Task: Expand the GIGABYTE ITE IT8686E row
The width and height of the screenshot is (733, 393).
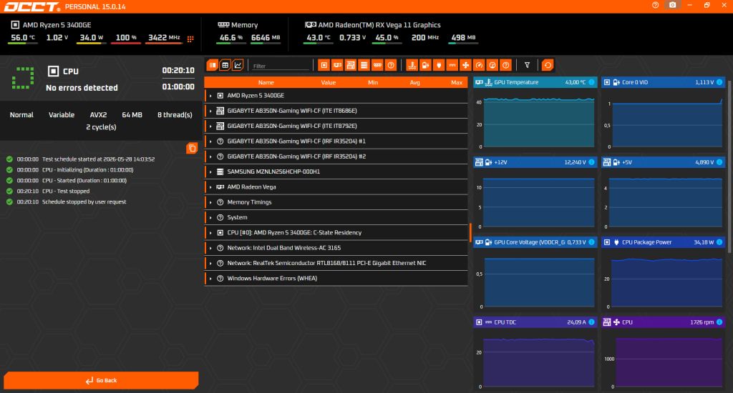Action: [210, 111]
